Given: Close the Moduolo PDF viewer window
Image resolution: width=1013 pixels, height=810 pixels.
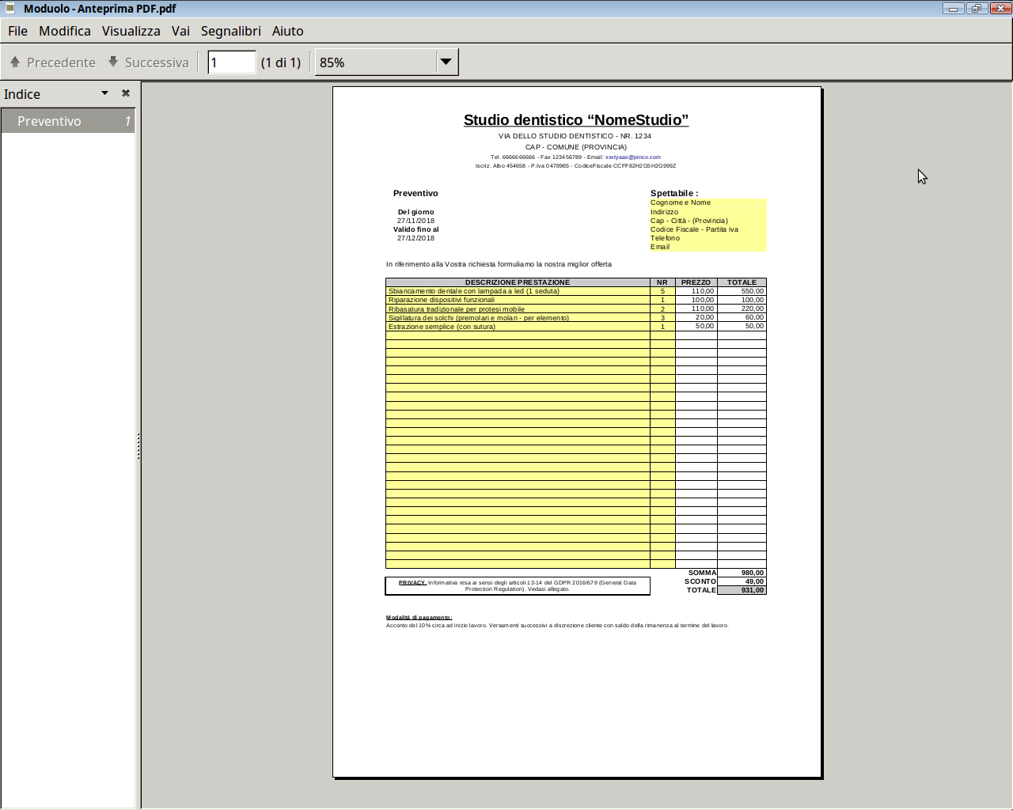Looking at the screenshot, I should (1000, 9).
